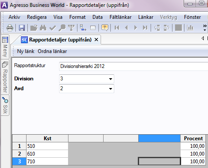Open the Division dropdown
The width and height of the screenshot is (208, 168).
(110, 79)
